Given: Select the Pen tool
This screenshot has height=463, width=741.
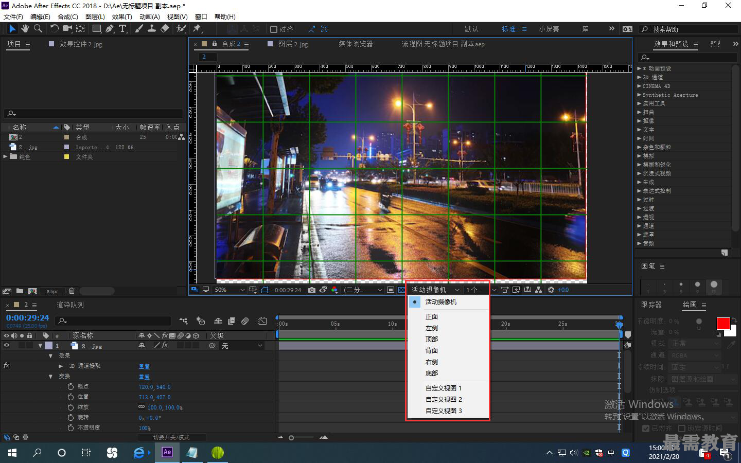Looking at the screenshot, I should pos(109,29).
